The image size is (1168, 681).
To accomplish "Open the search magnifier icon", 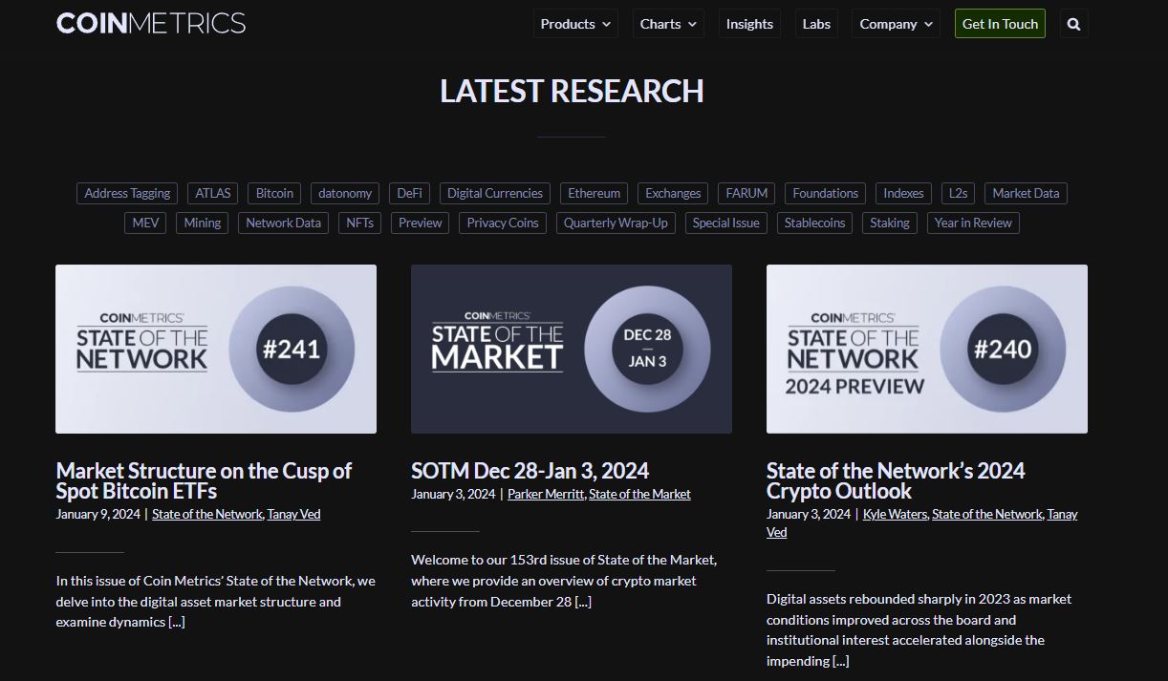I will (x=1073, y=24).
